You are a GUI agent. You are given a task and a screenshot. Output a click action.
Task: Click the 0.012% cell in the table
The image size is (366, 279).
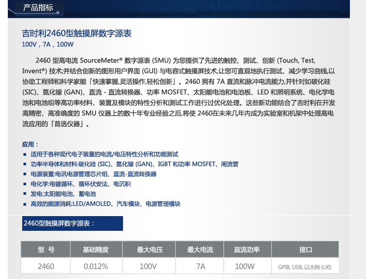click(96, 266)
